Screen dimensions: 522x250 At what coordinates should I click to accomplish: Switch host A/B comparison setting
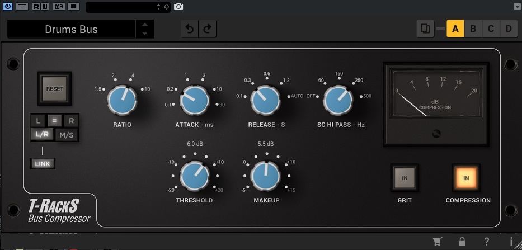(59, 6)
